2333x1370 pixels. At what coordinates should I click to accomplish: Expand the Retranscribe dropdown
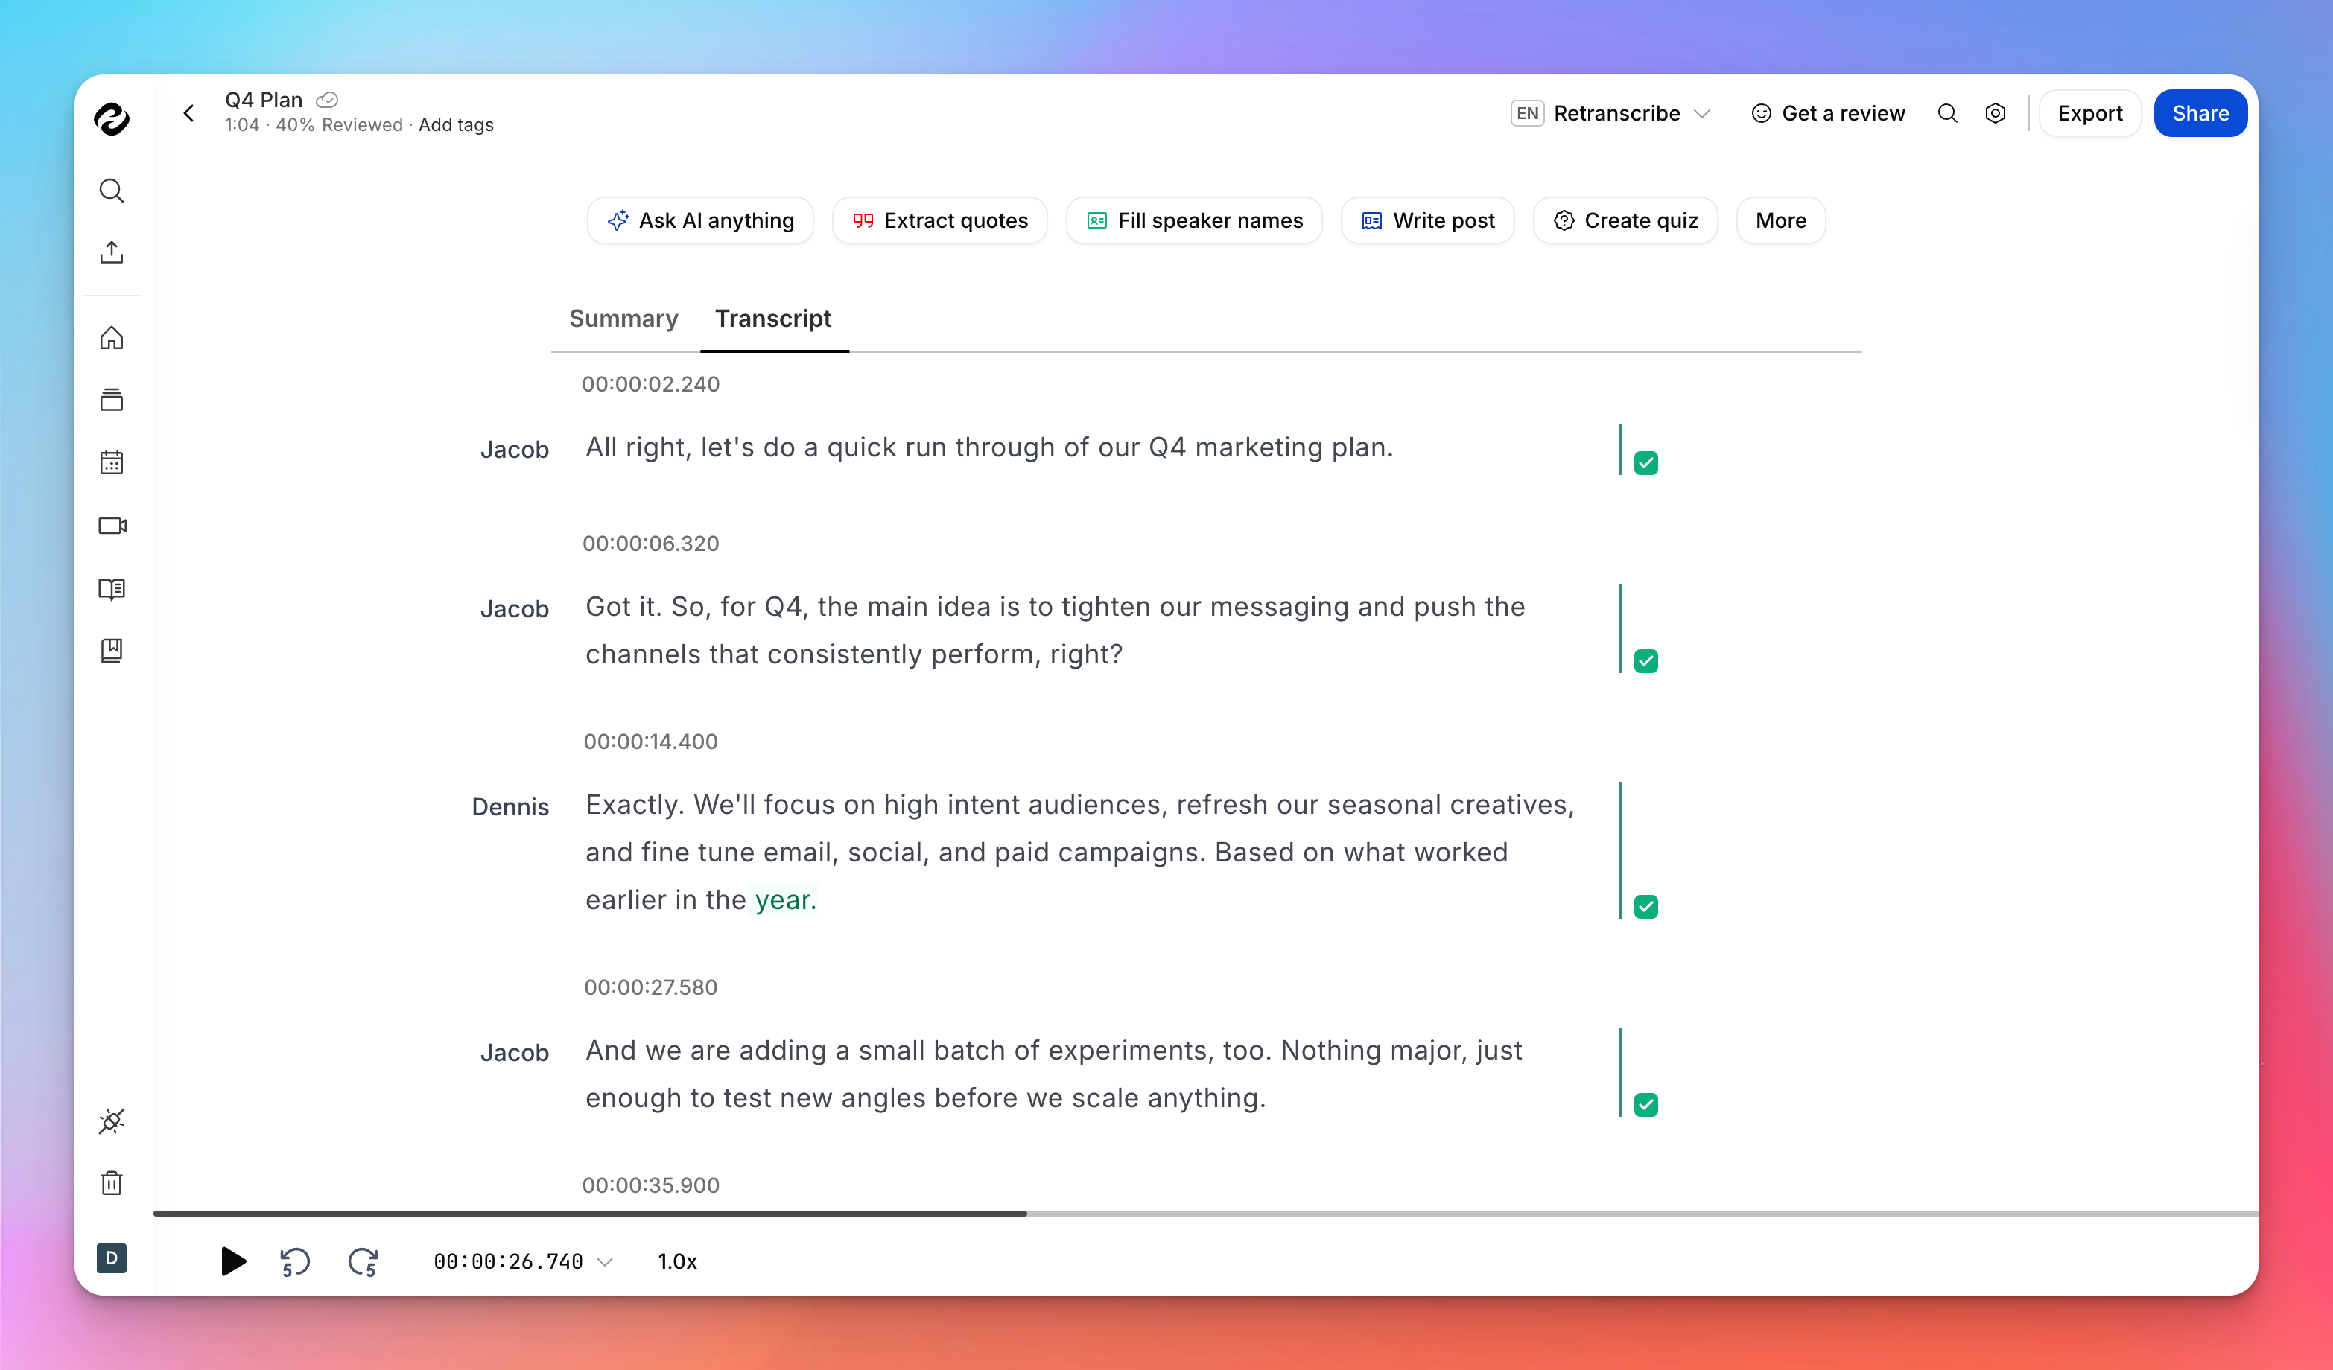[1704, 113]
